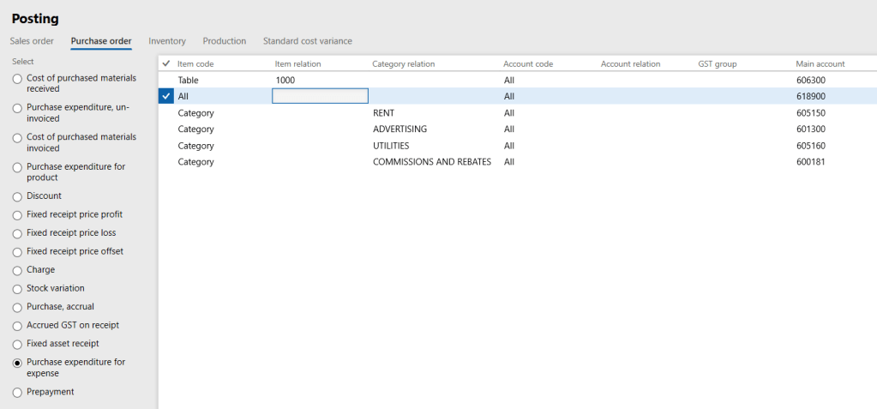Click the empty Item relation input field
Screen dimensions: 877x409
pos(320,96)
